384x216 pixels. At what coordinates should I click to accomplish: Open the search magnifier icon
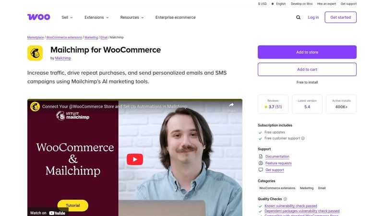tap(298, 17)
